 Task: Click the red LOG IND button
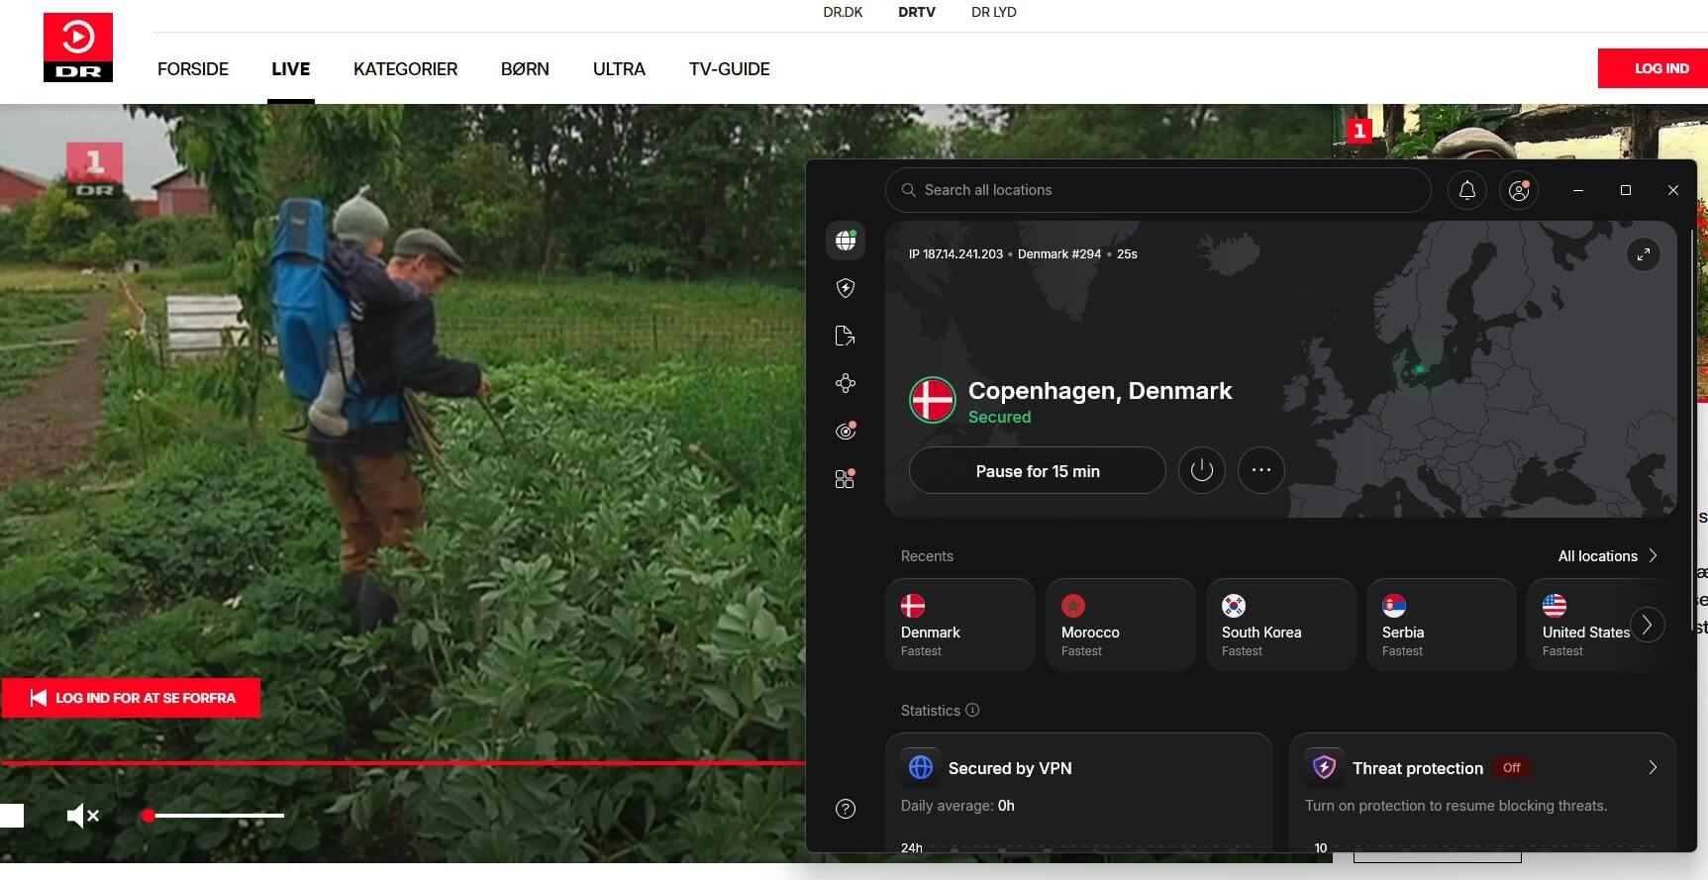pyautogui.click(x=1654, y=68)
